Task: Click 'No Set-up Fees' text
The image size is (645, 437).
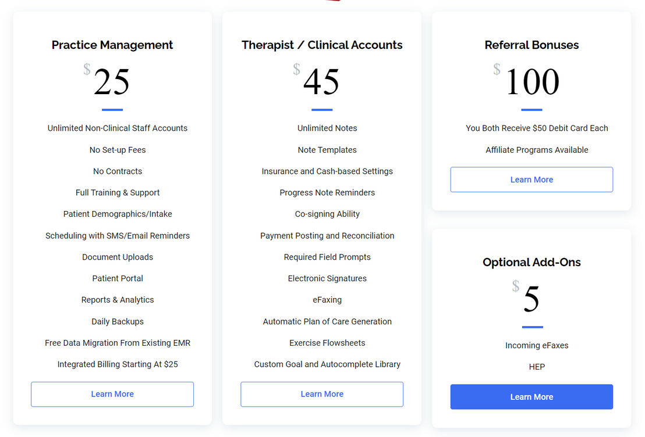Action: coord(117,150)
